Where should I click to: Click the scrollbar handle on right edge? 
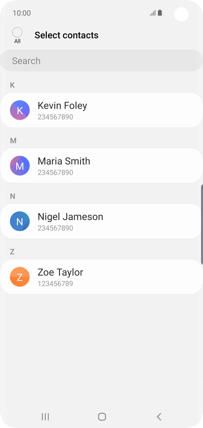[202, 219]
